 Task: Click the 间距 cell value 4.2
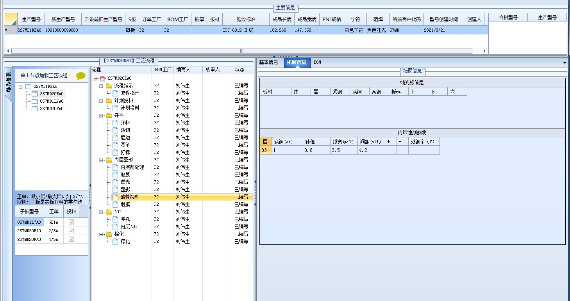pyautogui.click(x=371, y=150)
